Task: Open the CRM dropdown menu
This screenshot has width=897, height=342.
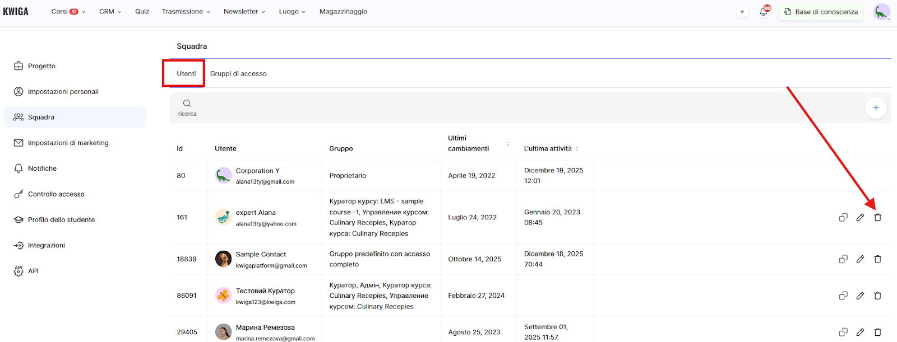Action: 110,12
